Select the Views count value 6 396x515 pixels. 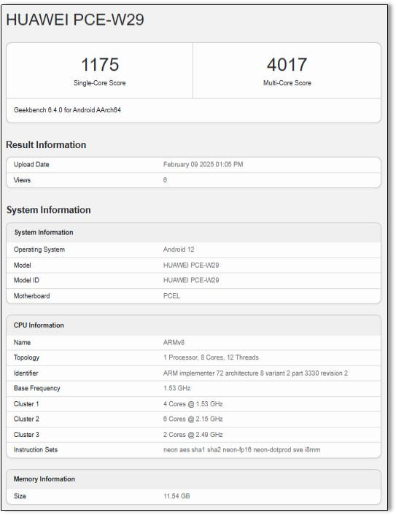tap(165, 180)
